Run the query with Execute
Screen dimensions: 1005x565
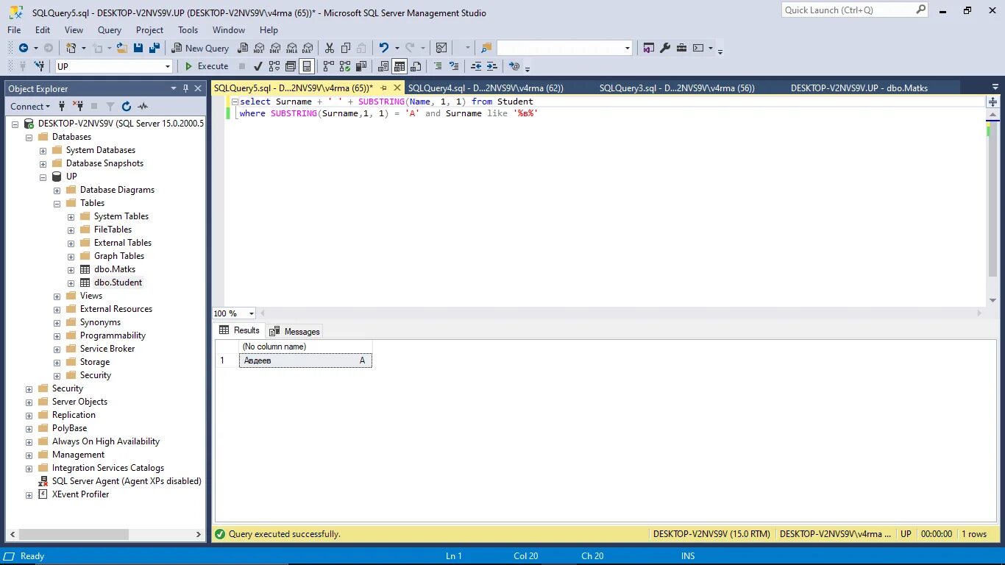click(205, 66)
